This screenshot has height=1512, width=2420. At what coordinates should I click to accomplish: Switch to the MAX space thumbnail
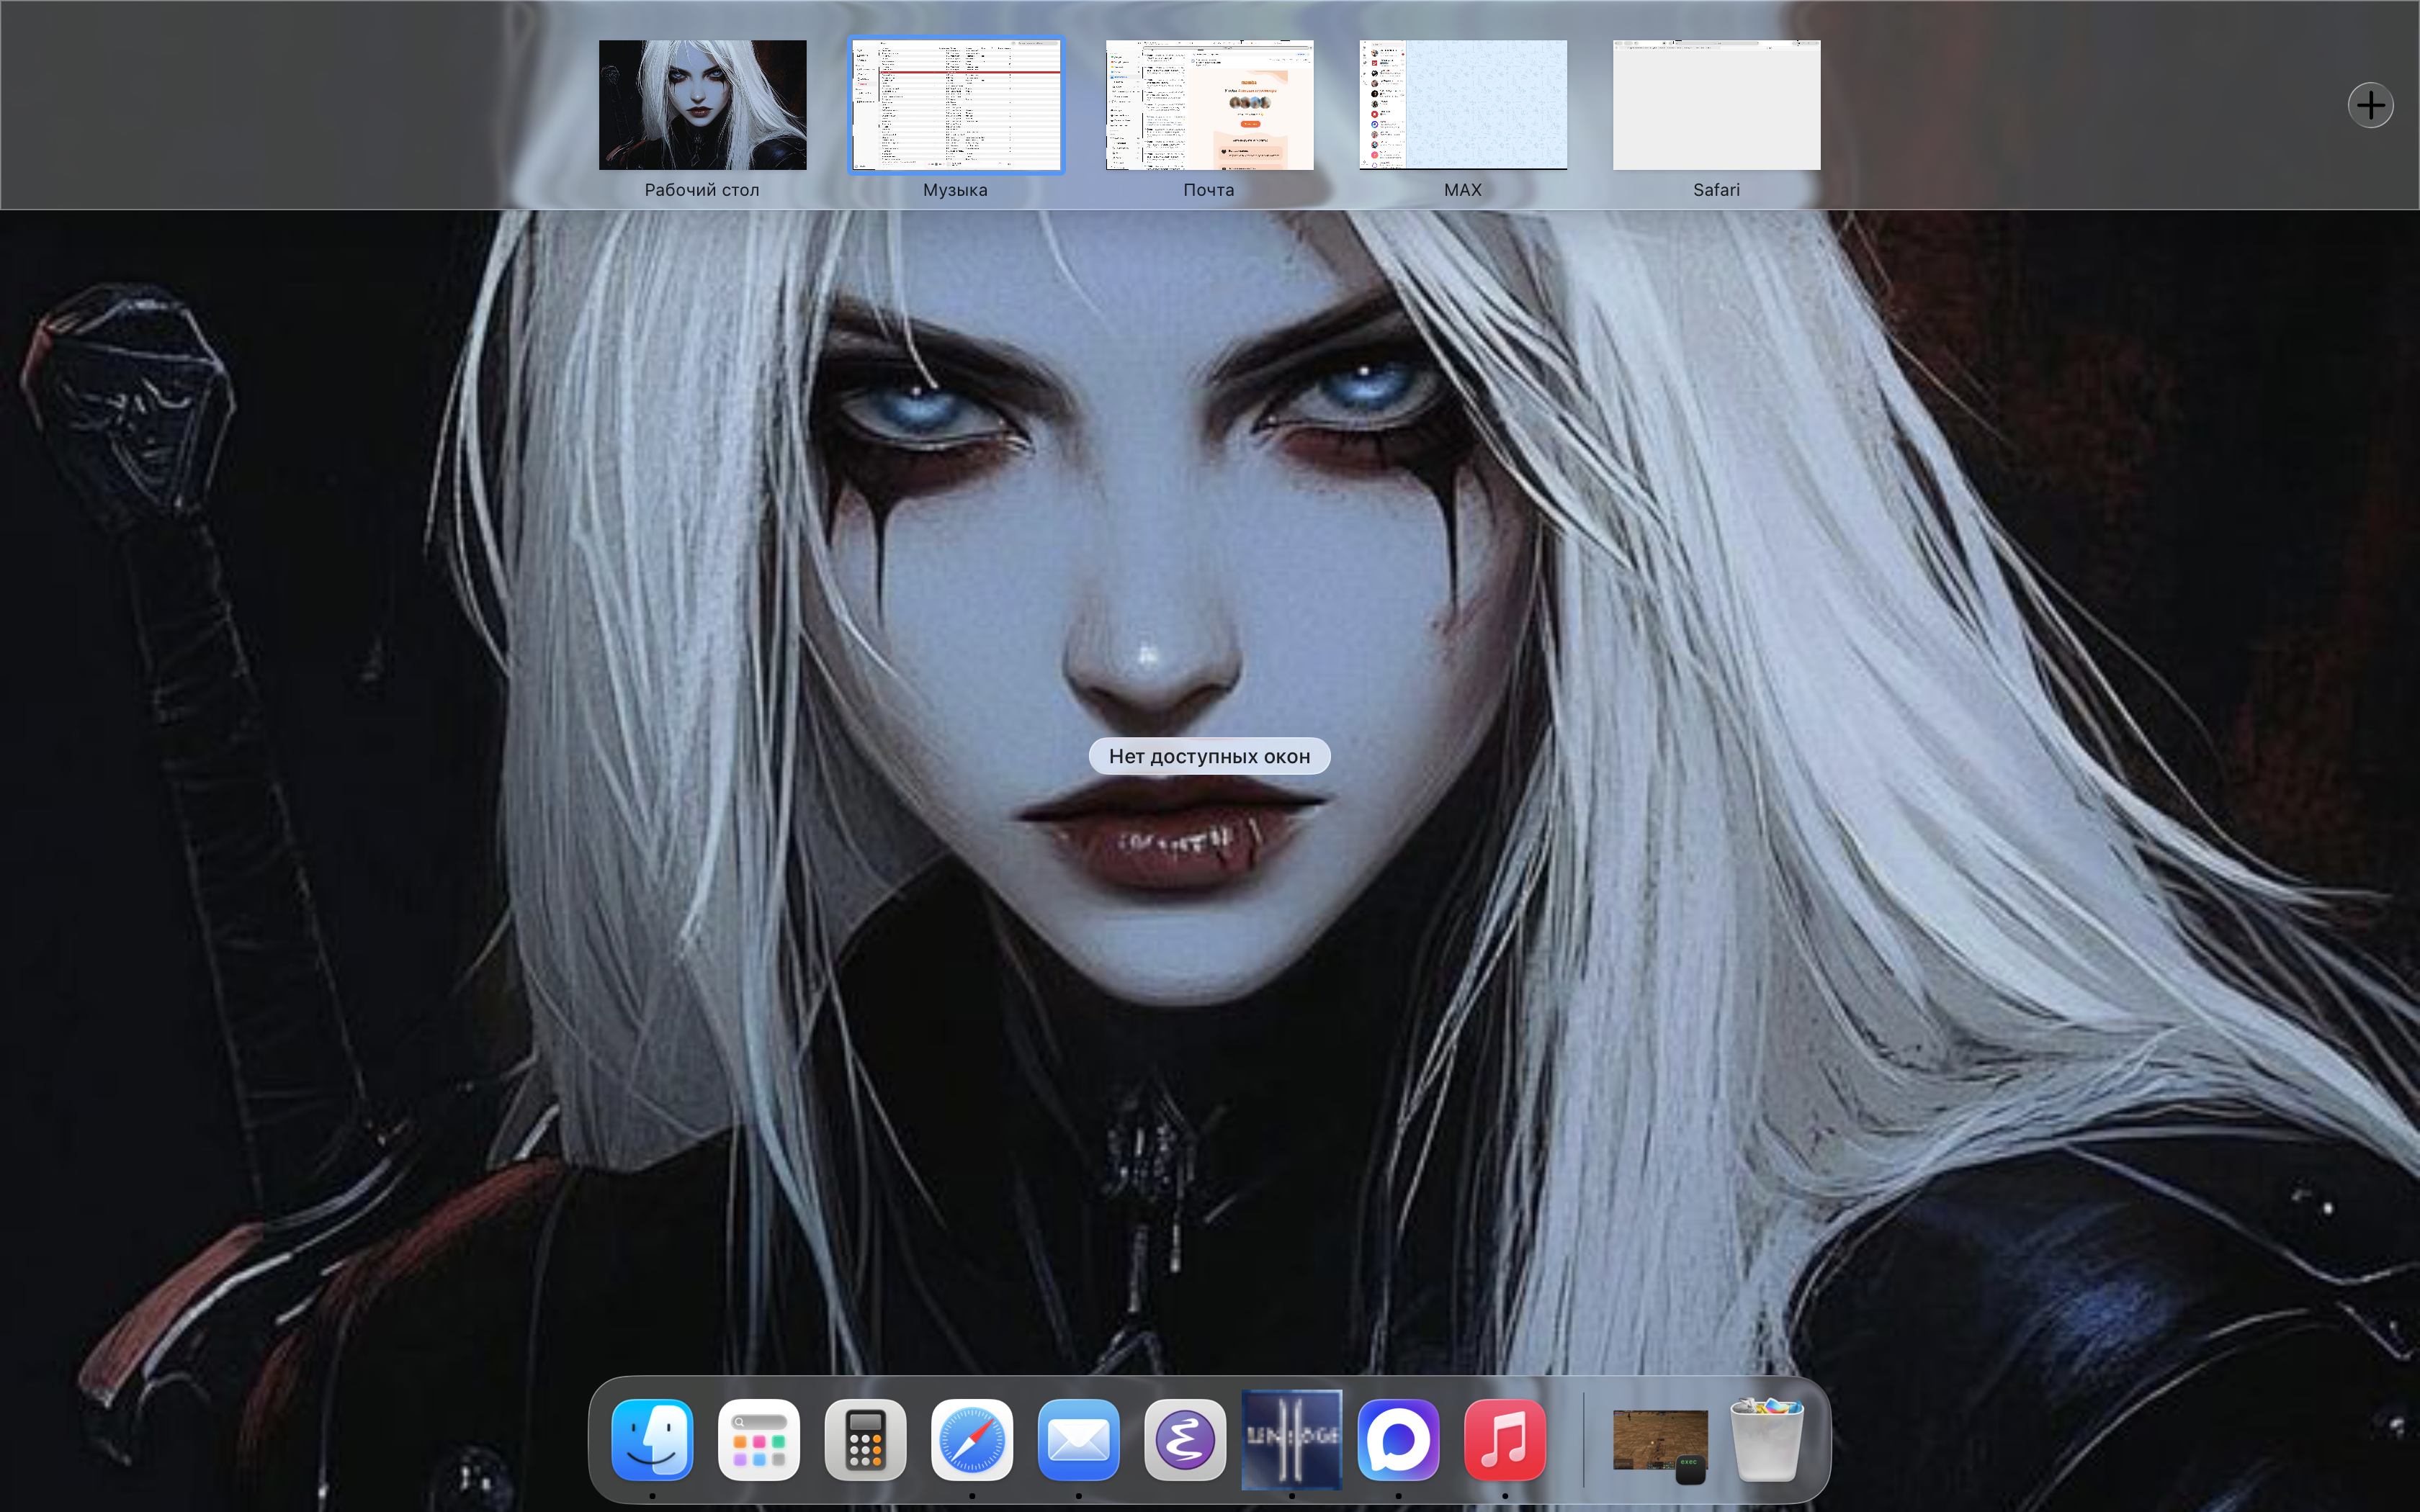pyautogui.click(x=1463, y=105)
